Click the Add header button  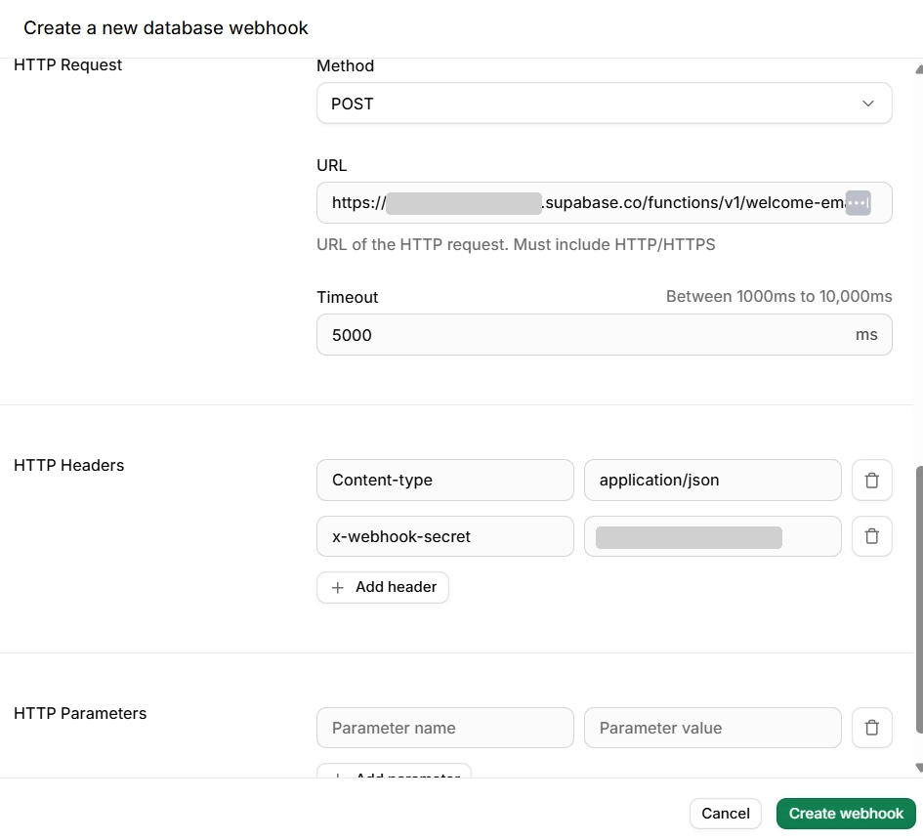383,587
